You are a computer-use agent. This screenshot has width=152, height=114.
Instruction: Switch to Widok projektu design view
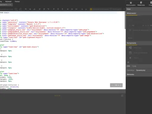131,4
